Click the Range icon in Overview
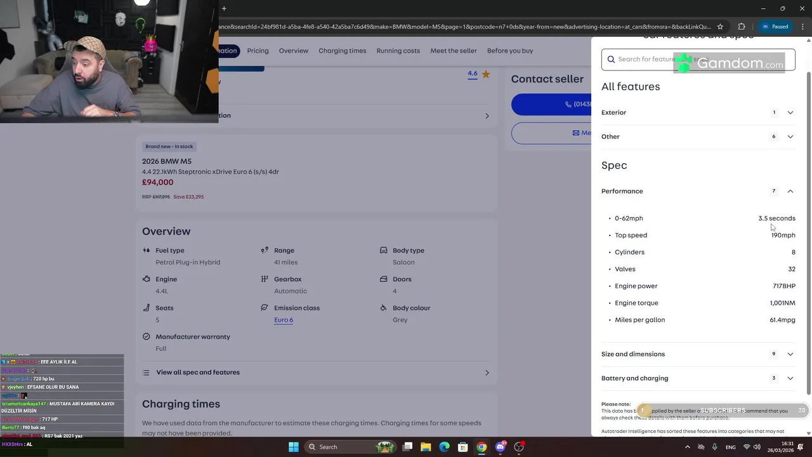 pos(265,250)
